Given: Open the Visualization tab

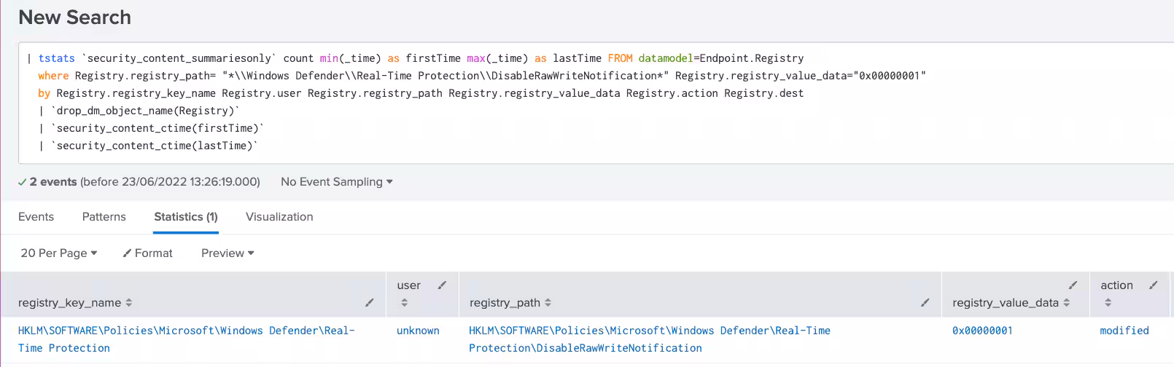Looking at the screenshot, I should pyautogui.click(x=279, y=217).
